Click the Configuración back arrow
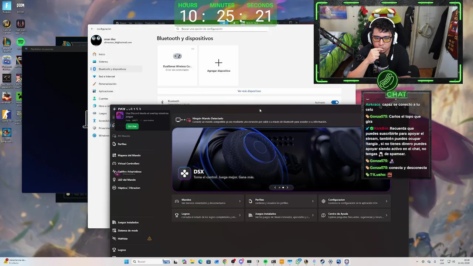The width and height of the screenshot is (473, 266). click(92, 29)
